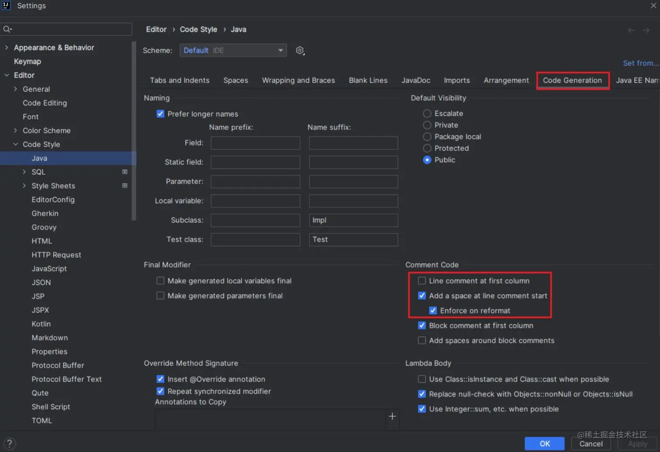Select JavaScript code style entry
Image resolution: width=660 pixels, height=452 pixels.
49,269
